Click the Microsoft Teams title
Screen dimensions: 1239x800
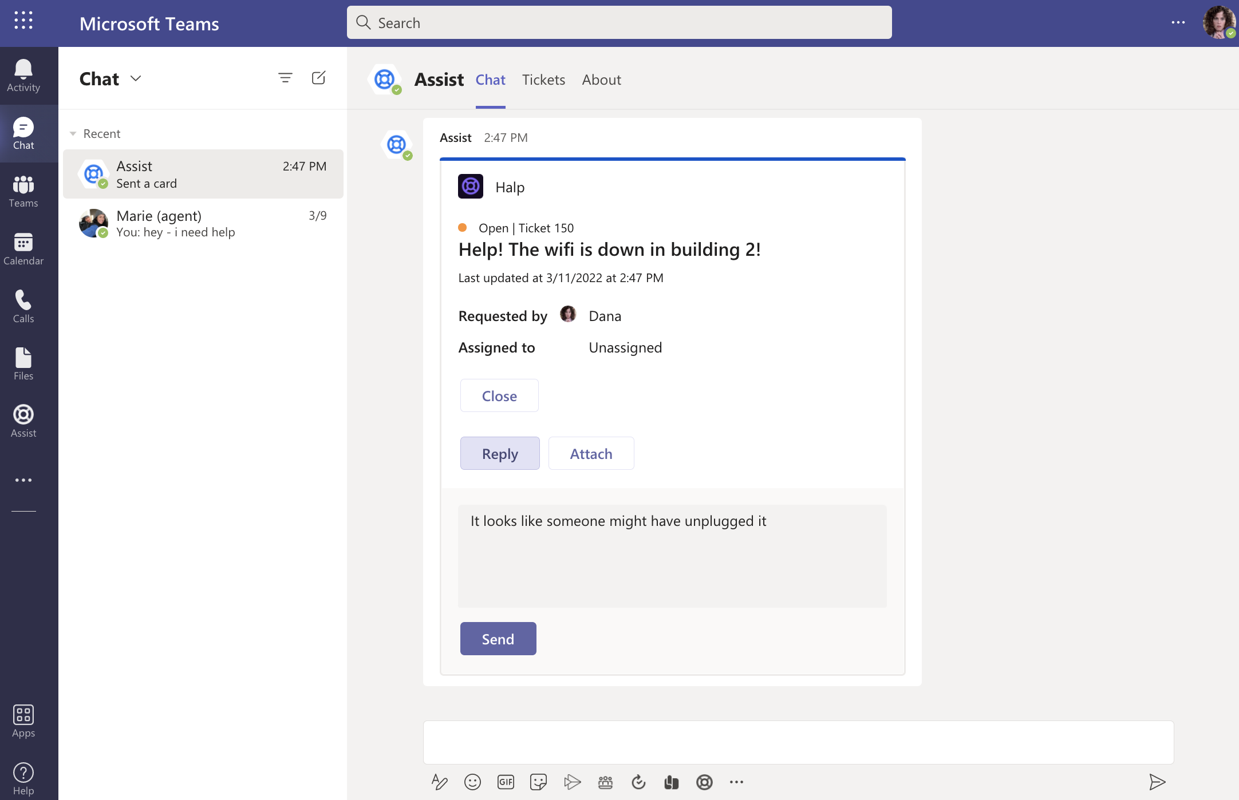click(x=149, y=23)
